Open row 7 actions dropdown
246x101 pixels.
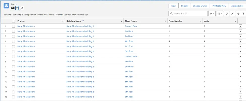coord(240,56)
